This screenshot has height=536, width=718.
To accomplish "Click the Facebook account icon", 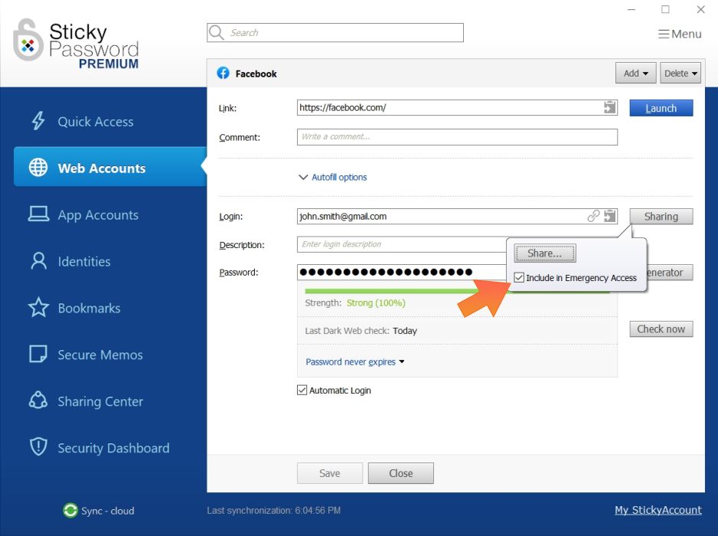I will (223, 74).
